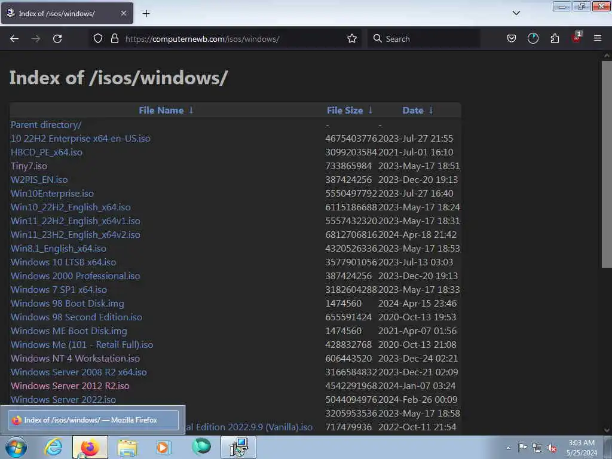This screenshot has width=612, height=459.
Task: Click the green round taskbar app icon
Action: (x=201, y=447)
